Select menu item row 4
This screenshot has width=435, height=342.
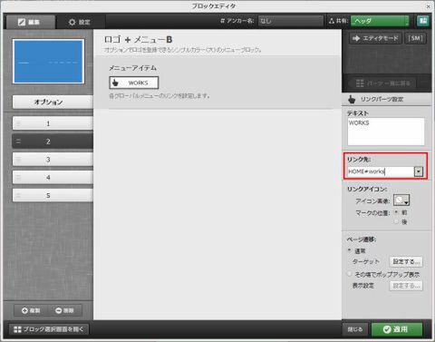(53, 177)
